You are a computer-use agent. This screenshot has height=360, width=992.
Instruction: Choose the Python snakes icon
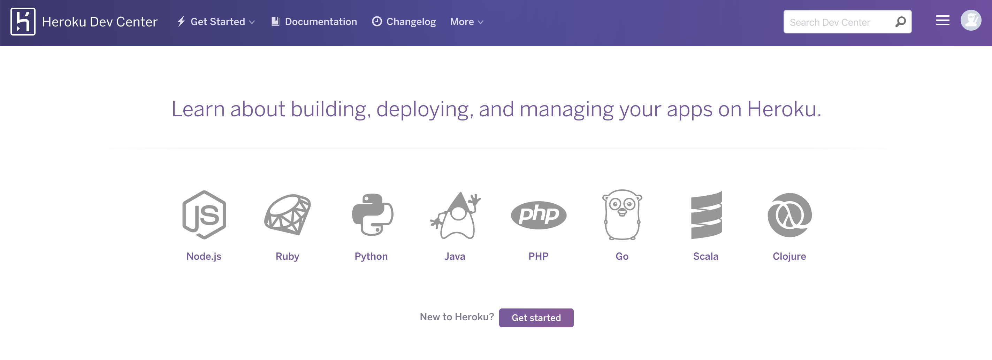pos(372,214)
